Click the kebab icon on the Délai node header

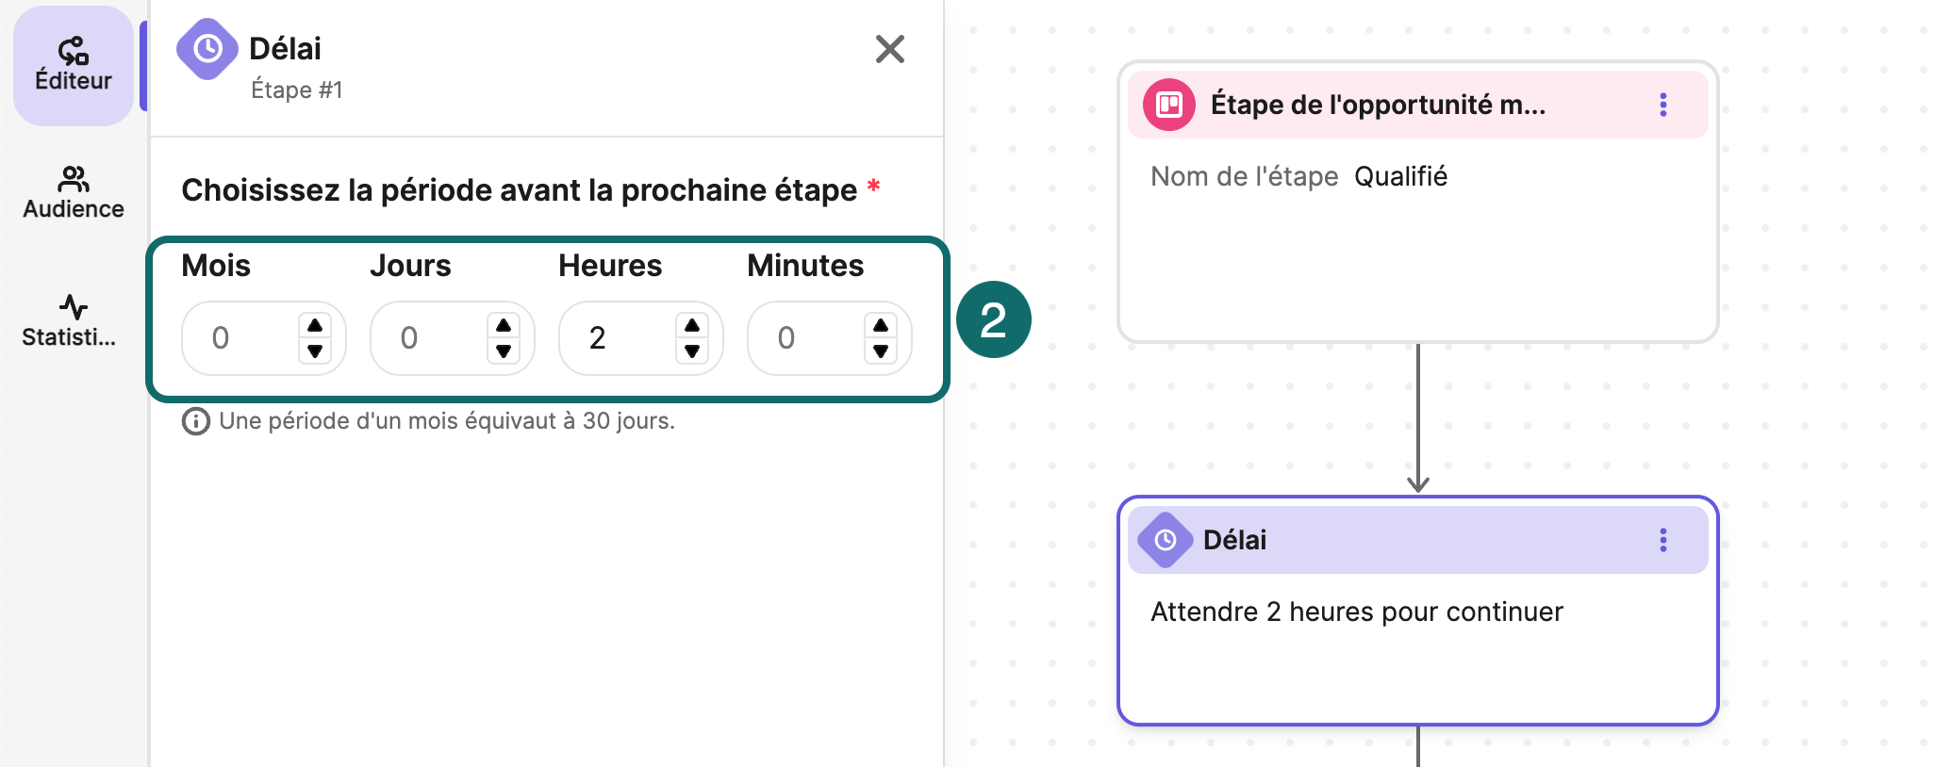(x=1662, y=539)
